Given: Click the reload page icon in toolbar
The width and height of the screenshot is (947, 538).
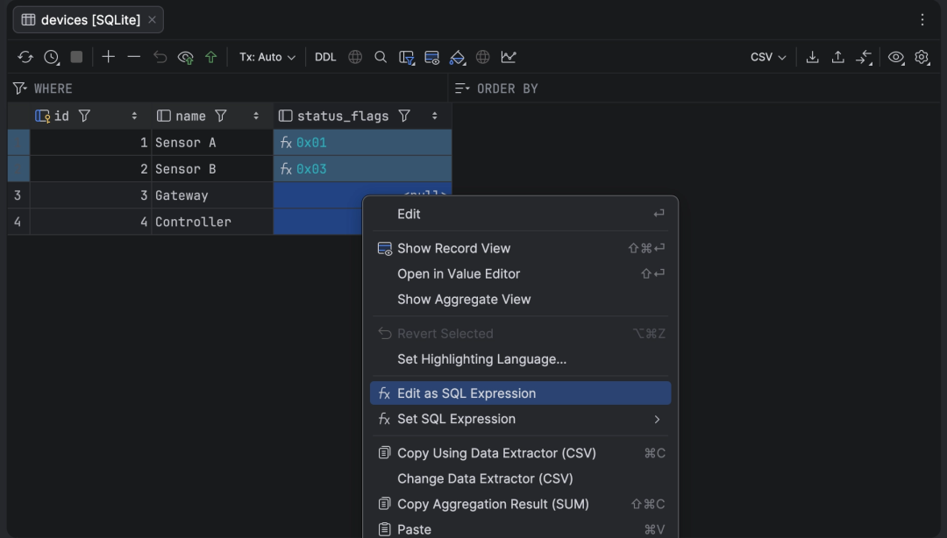Looking at the screenshot, I should point(25,57).
